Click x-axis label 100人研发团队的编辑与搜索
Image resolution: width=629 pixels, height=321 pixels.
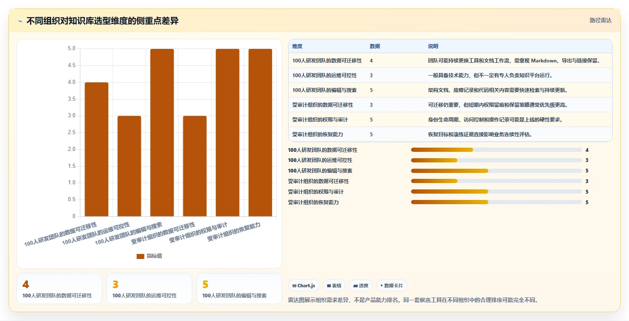point(129,233)
